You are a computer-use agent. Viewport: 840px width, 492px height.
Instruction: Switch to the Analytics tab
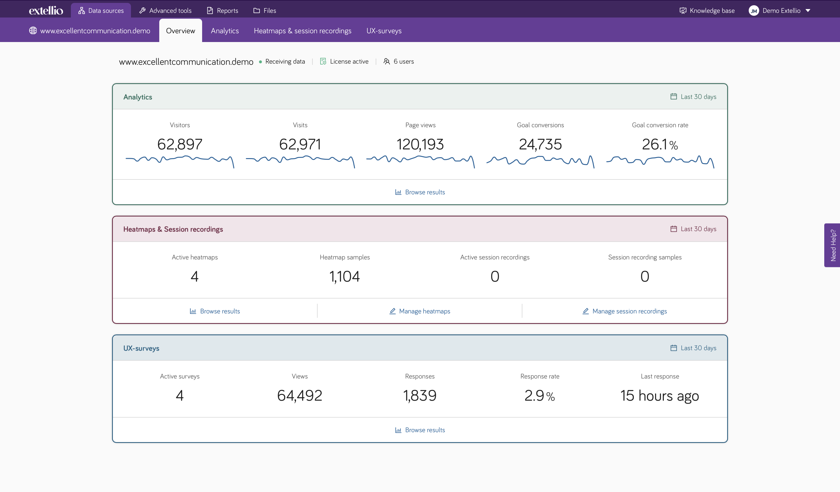tap(225, 30)
